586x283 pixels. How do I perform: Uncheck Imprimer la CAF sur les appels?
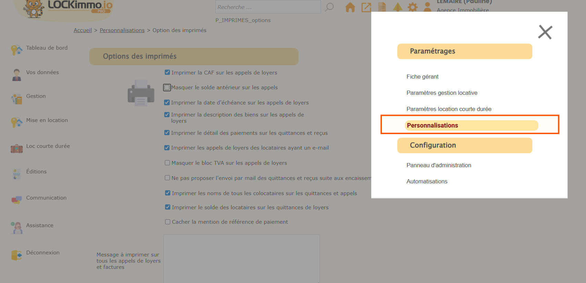167,72
